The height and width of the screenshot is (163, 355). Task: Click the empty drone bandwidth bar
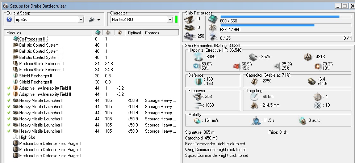point(286,34)
